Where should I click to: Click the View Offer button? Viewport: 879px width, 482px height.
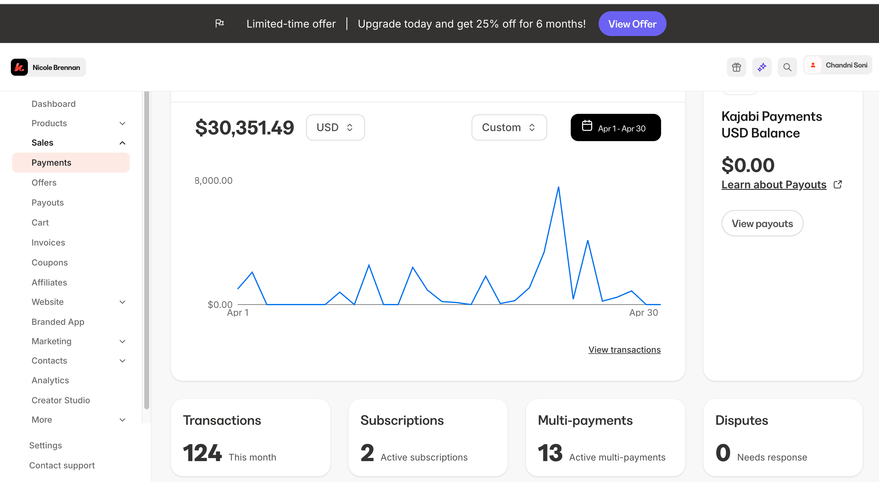632,24
